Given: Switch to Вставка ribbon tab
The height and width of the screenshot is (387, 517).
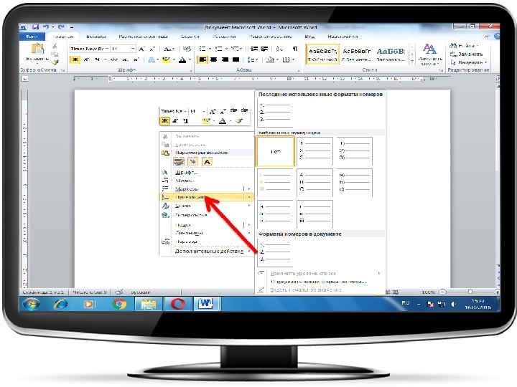Looking at the screenshot, I should tap(96, 37).
